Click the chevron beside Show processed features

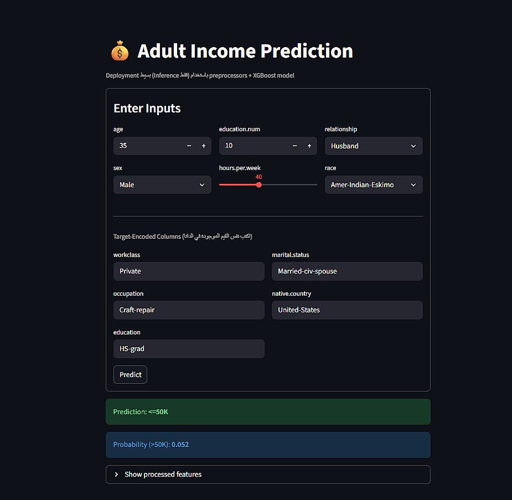point(116,475)
